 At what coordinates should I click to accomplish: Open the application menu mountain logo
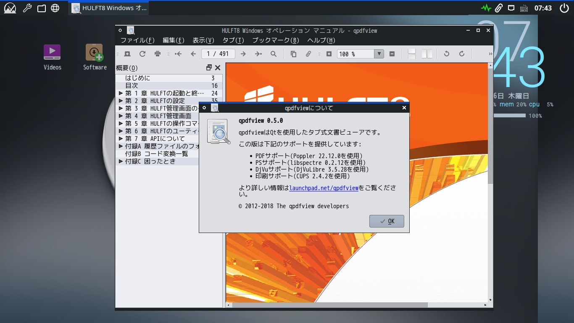10,8
